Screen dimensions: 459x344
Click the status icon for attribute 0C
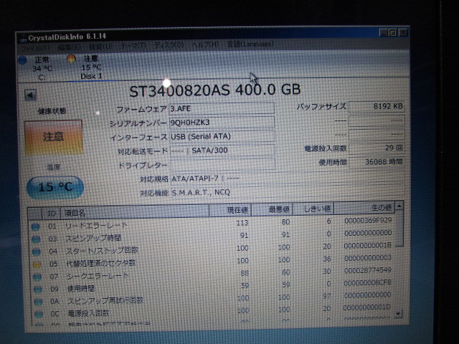pos(39,314)
